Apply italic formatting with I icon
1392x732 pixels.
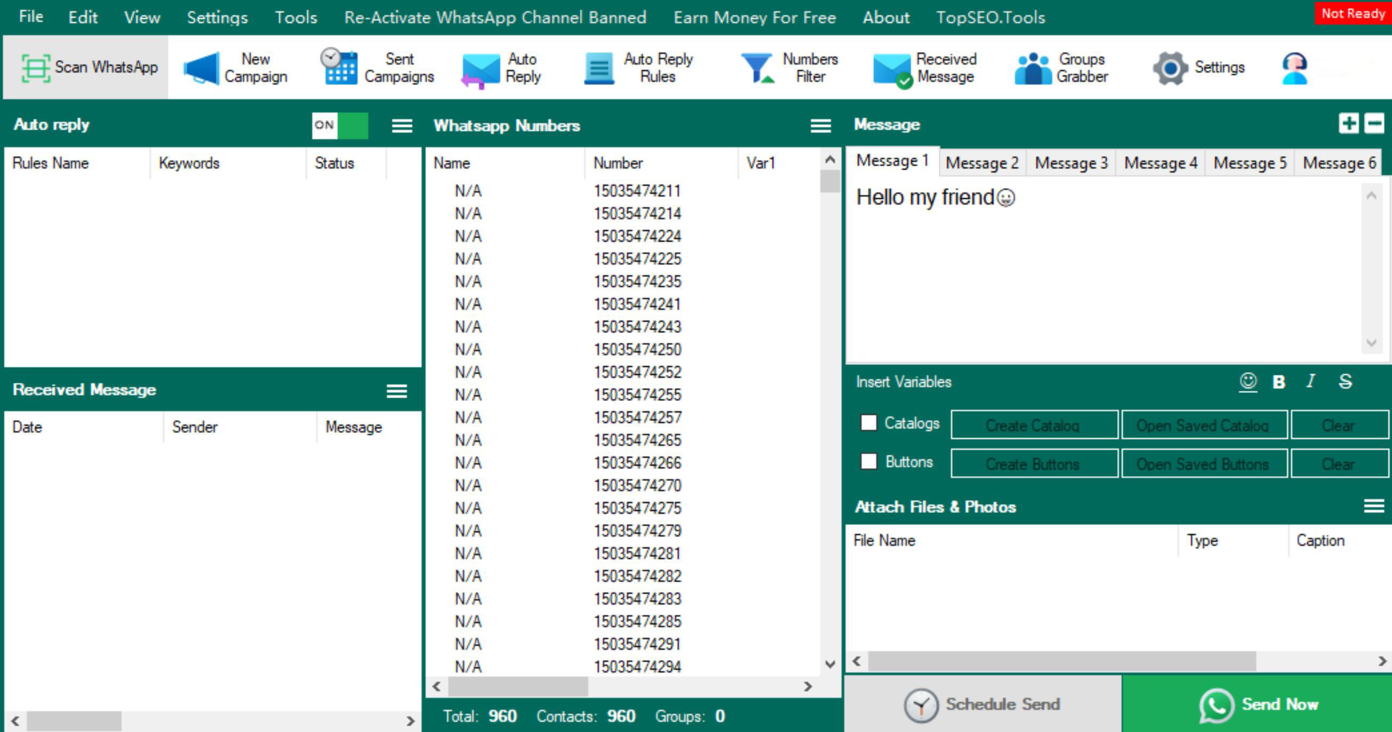coord(1311,381)
